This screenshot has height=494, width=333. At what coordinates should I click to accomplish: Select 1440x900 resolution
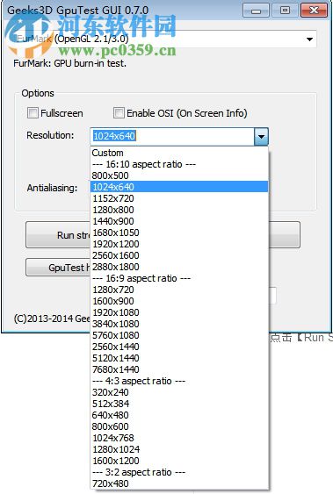tap(179, 221)
